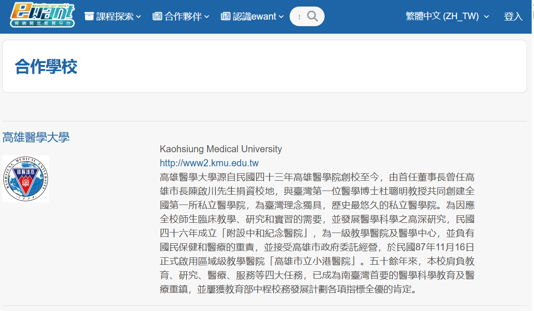This screenshot has width=534, height=311.
Task: Open the 認識ewant dropdown menu
Action: click(x=252, y=16)
